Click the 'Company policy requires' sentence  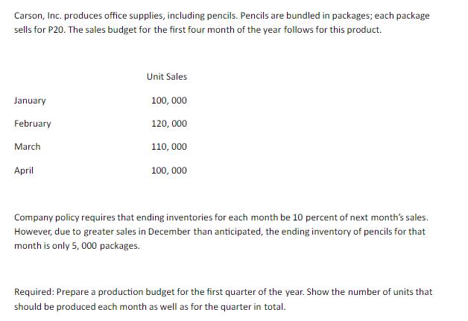(x=221, y=217)
